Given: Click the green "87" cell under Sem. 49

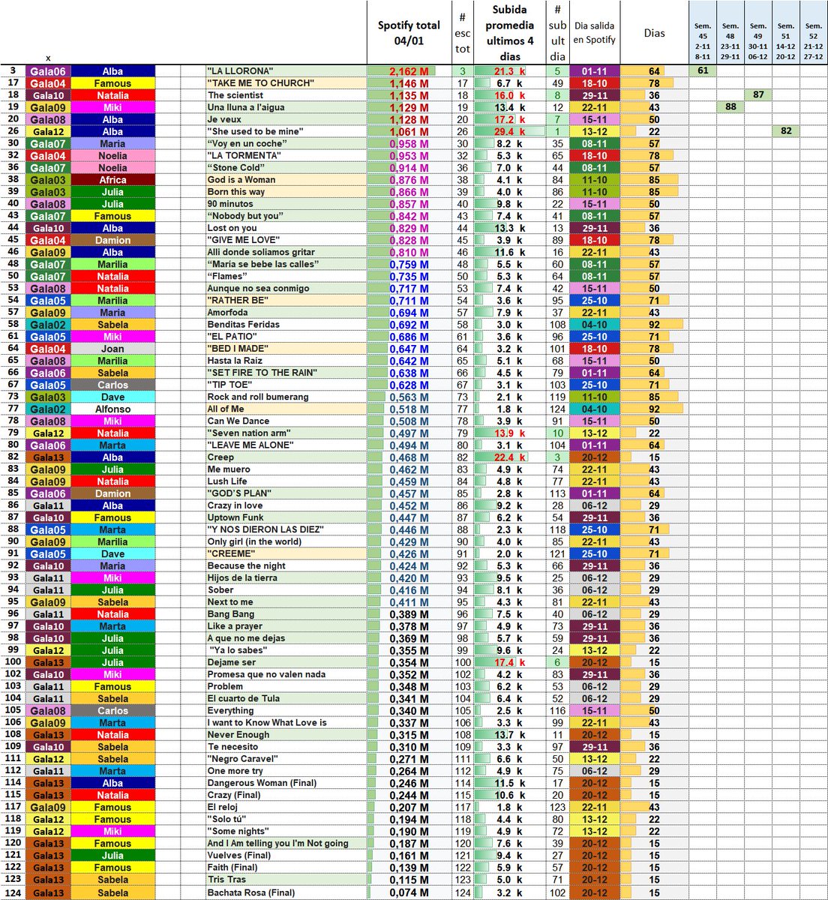Looking at the screenshot, I should [x=758, y=95].
